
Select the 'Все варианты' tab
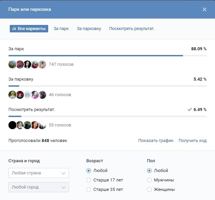pos(29,29)
